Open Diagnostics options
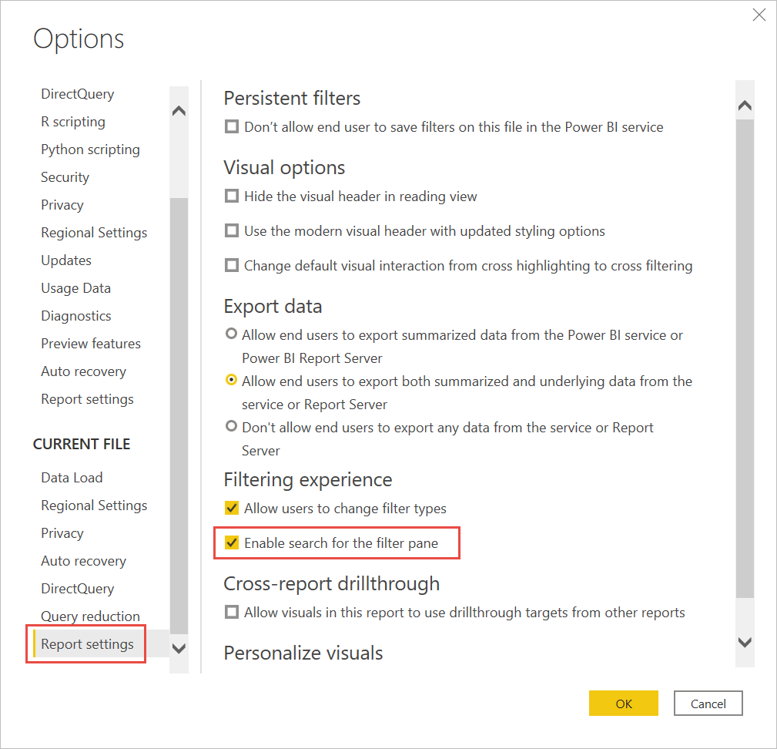This screenshot has width=777, height=749. (75, 316)
